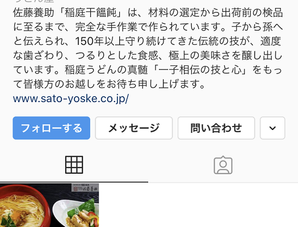
Task: Click the white plate dish in thumbnail
Action: 76,214
